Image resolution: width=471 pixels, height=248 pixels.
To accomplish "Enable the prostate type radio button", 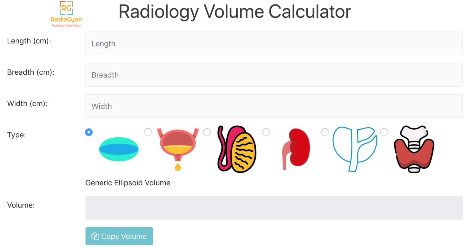I will (325, 132).
